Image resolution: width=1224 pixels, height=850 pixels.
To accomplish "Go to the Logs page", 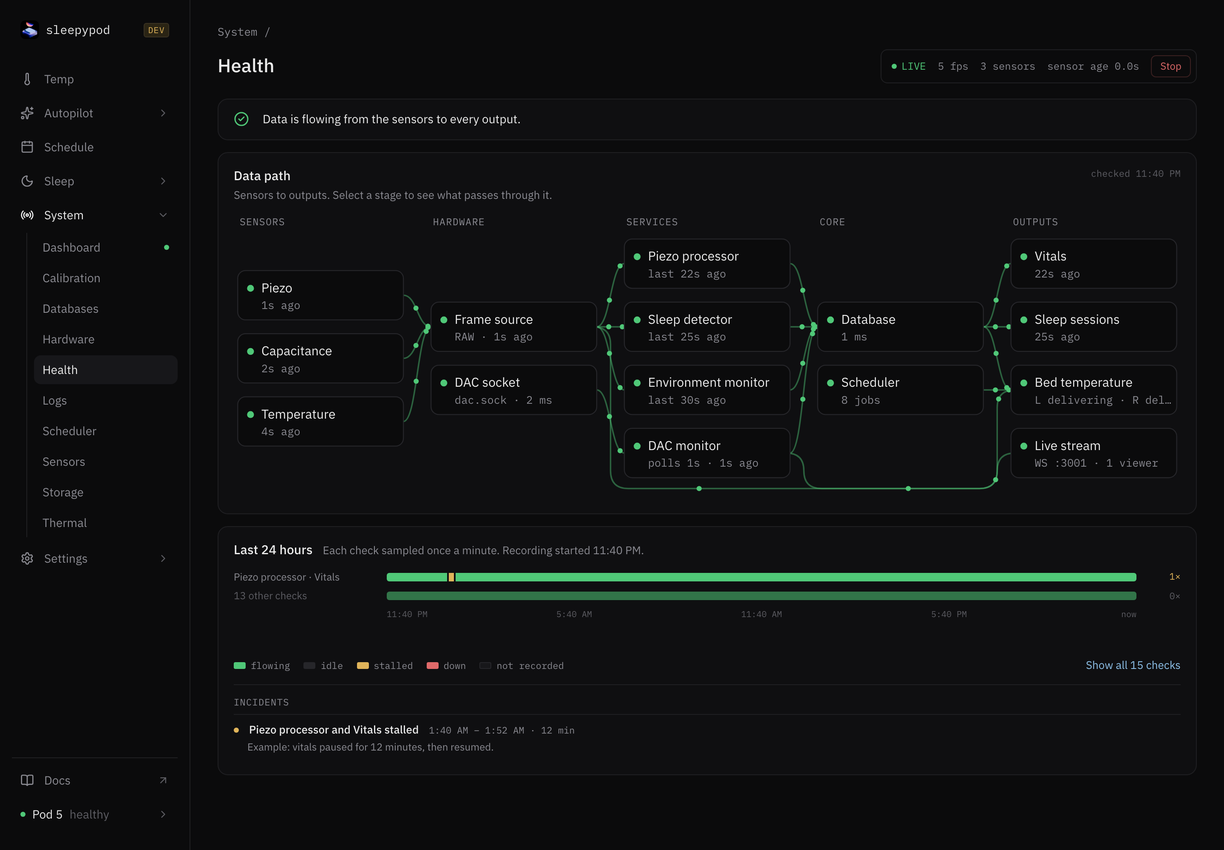I will 105,400.
